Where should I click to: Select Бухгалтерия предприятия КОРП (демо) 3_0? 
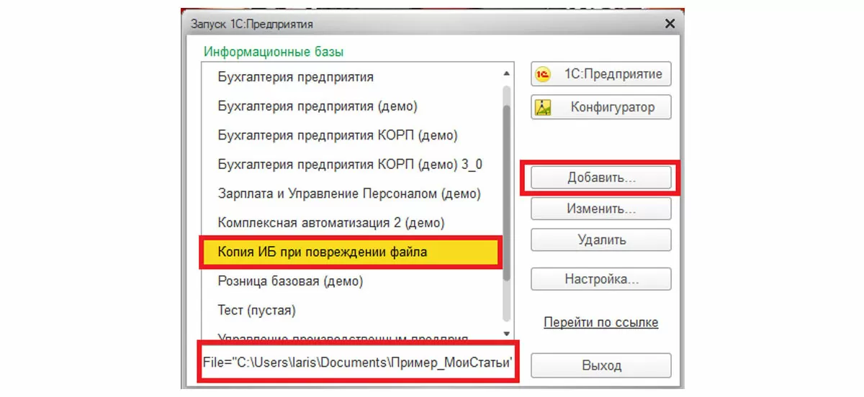coord(353,164)
